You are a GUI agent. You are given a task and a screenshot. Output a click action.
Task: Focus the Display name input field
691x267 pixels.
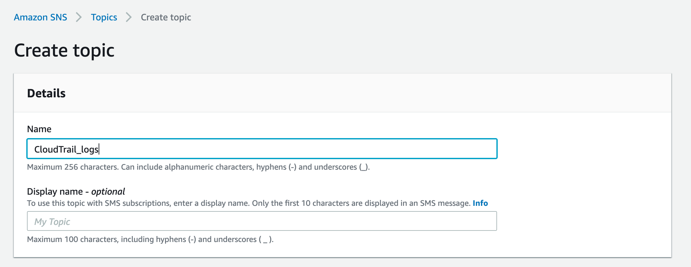click(x=262, y=221)
